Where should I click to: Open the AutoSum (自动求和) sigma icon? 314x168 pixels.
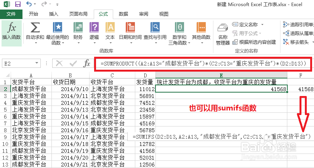(x=35, y=28)
